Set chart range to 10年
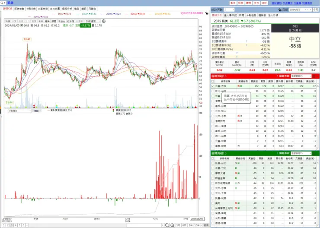The height and width of the screenshot is (228, 320). click(197, 225)
